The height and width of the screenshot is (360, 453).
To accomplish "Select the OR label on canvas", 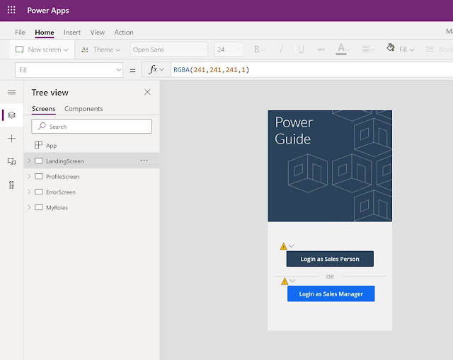I will click(330, 277).
